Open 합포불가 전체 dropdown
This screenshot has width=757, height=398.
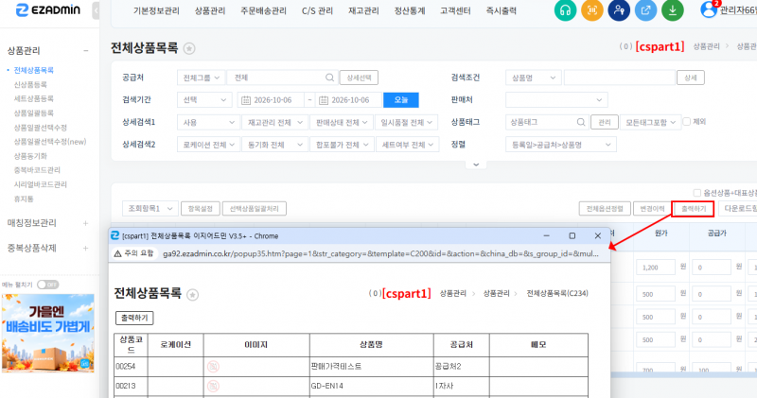[x=342, y=145]
